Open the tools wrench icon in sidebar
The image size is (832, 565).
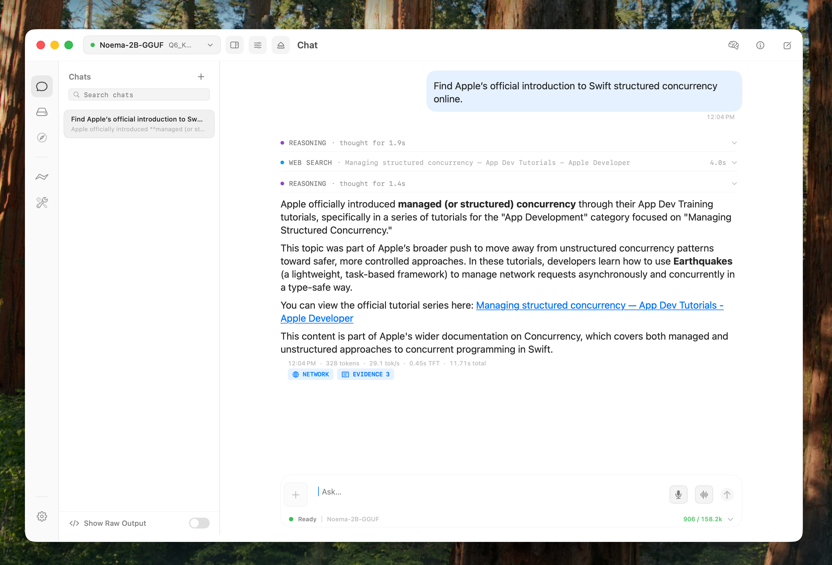[42, 203]
